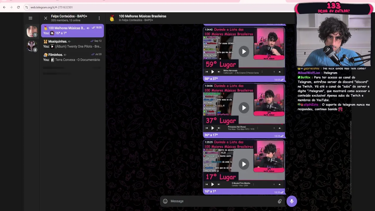Click the 1:34:06 duration label
Viewport: 375px width, 211px height.
point(209,86)
